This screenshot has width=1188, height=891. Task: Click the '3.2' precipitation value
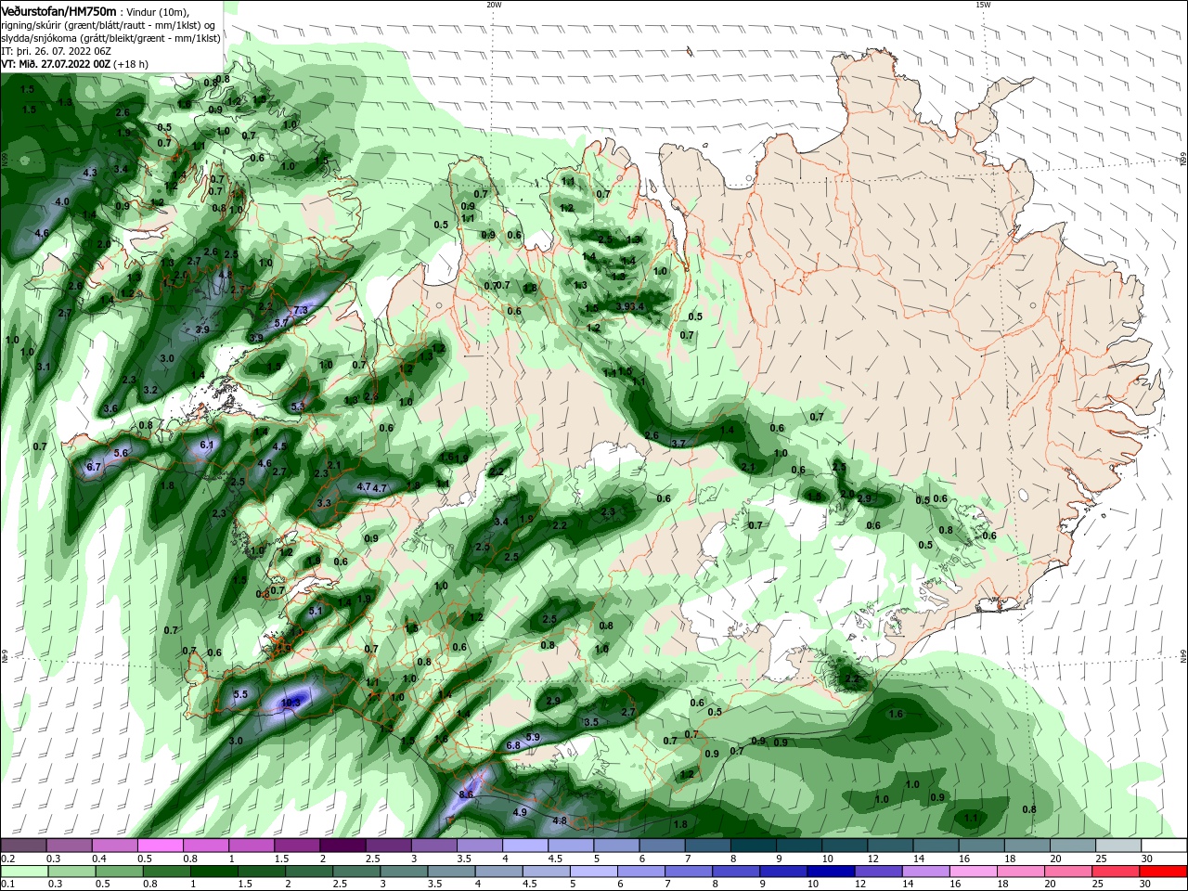(x=150, y=390)
